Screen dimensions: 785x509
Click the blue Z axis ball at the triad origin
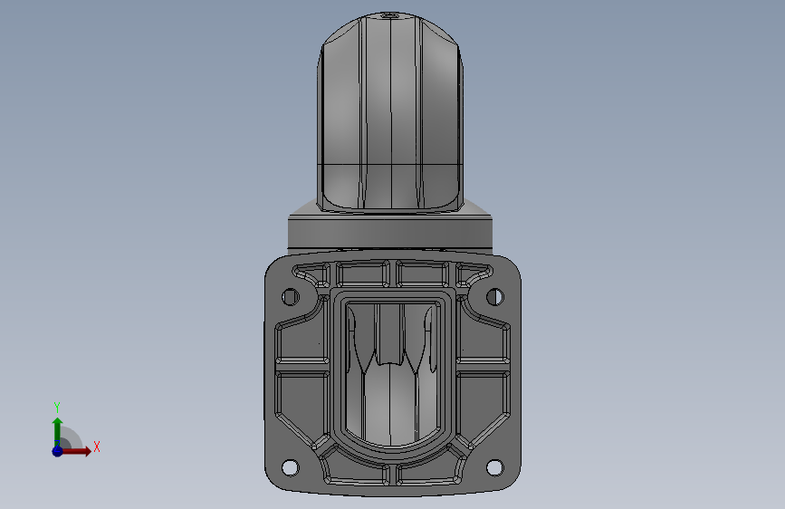[x=57, y=451]
